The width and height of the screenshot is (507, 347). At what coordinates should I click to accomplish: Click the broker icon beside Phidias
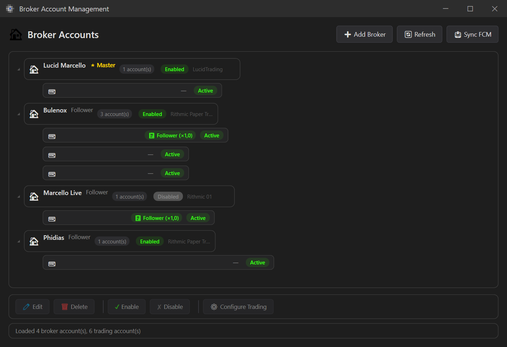click(34, 241)
